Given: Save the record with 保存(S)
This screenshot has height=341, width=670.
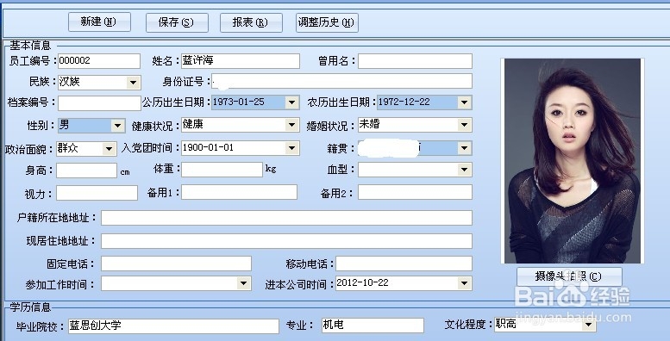Looking at the screenshot, I should coord(177,22).
